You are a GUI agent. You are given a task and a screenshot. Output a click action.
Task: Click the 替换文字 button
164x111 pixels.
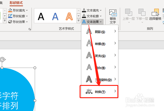pos(113,16)
